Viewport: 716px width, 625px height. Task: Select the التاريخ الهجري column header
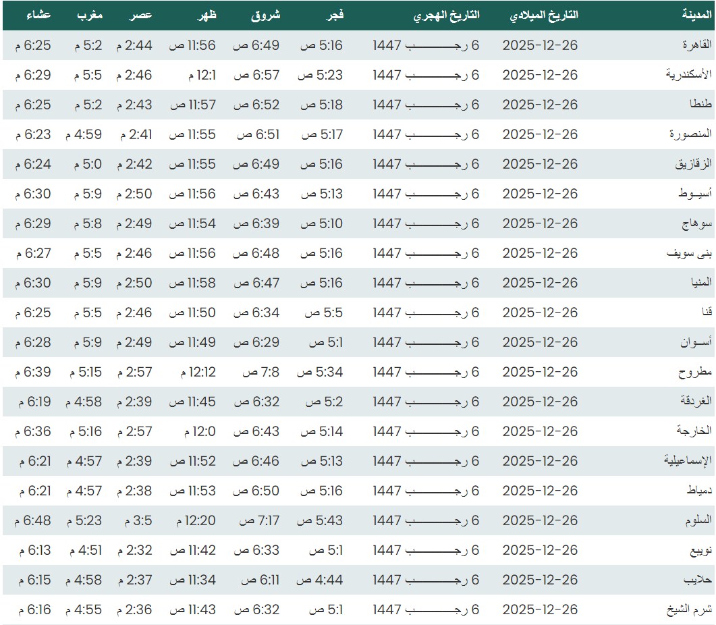point(446,15)
